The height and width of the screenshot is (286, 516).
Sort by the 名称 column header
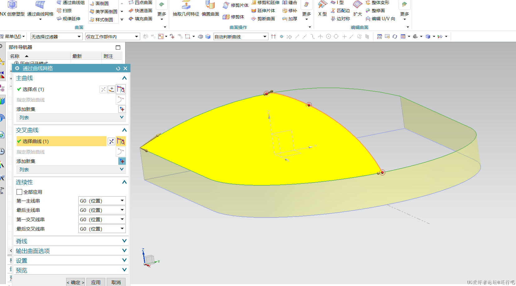tap(39, 56)
